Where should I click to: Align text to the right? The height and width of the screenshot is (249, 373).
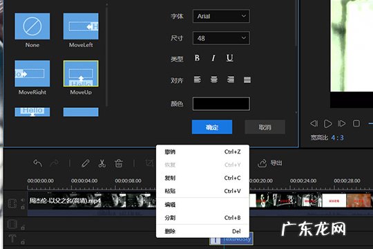[231, 80]
